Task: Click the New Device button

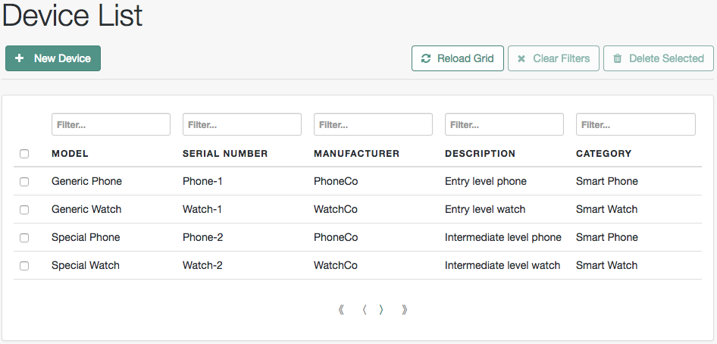Action: coord(53,58)
